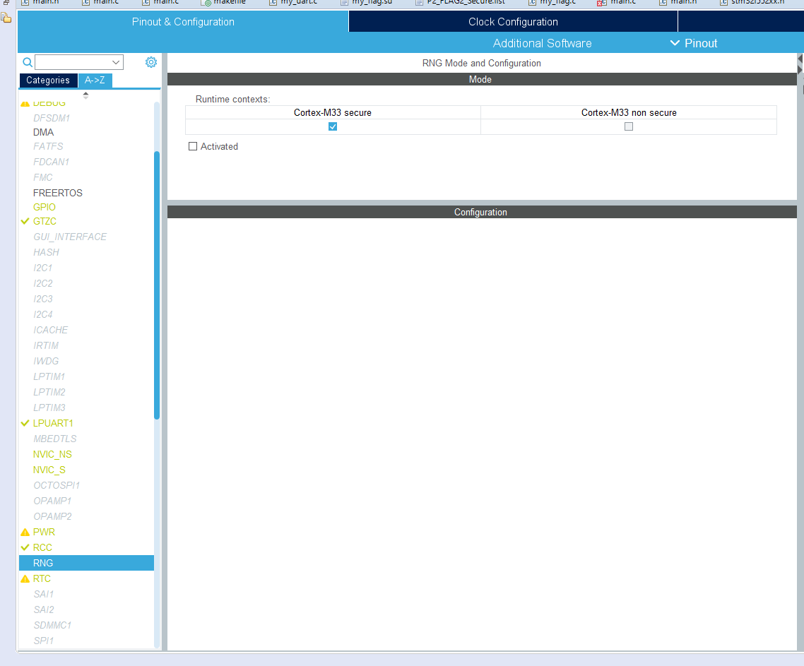Open the search magnifier in the peripheral panel
Image resolution: width=804 pixels, height=666 pixels.
27,62
